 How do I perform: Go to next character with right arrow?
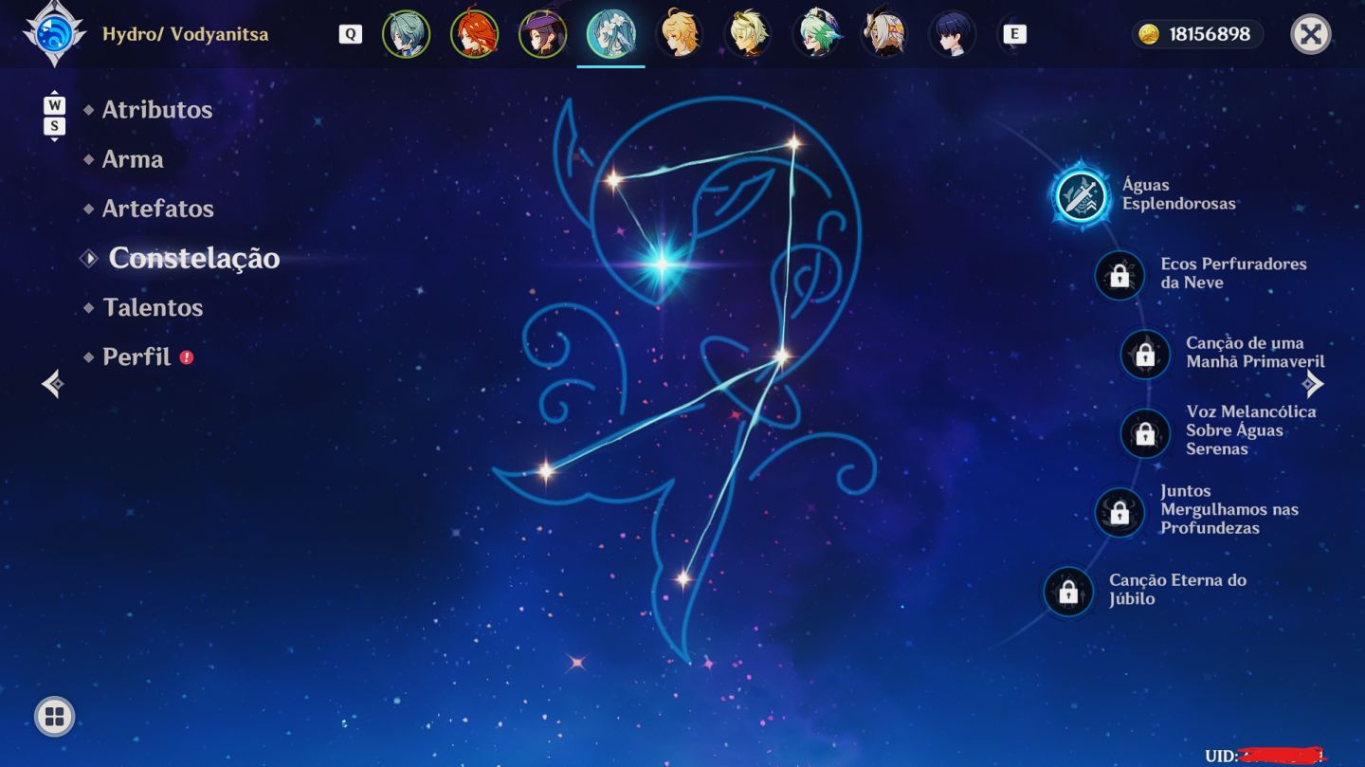pyautogui.click(x=1313, y=384)
